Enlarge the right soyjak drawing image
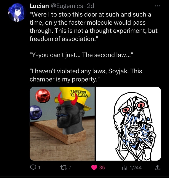 tap(128, 124)
